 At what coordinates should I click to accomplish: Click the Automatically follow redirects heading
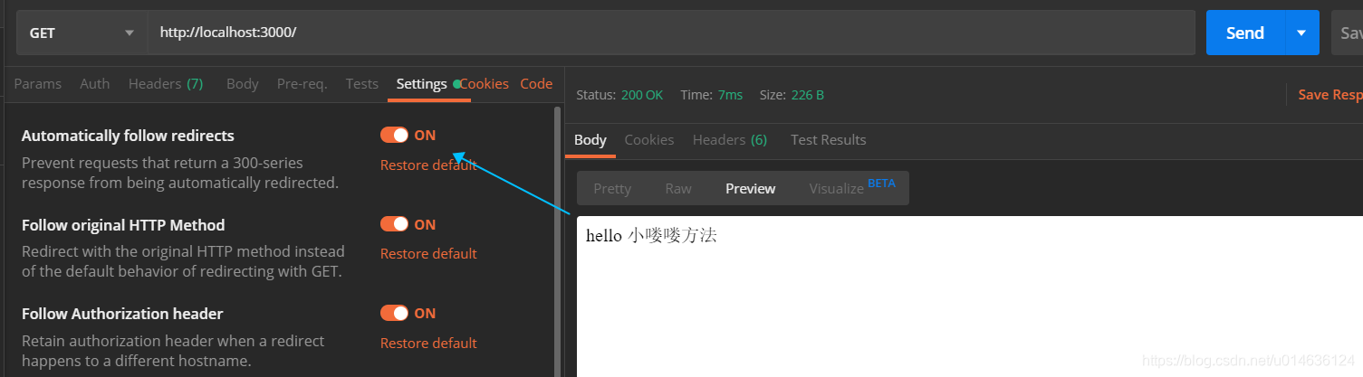point(128,136)
